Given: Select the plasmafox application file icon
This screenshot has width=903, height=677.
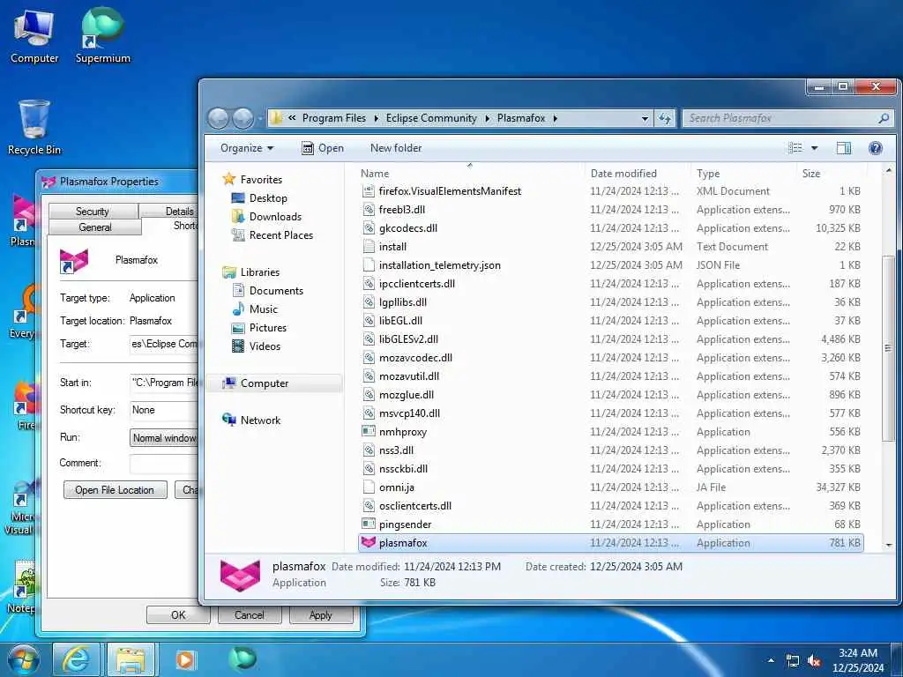Looking at the screenshot, I should click(368, 542).
